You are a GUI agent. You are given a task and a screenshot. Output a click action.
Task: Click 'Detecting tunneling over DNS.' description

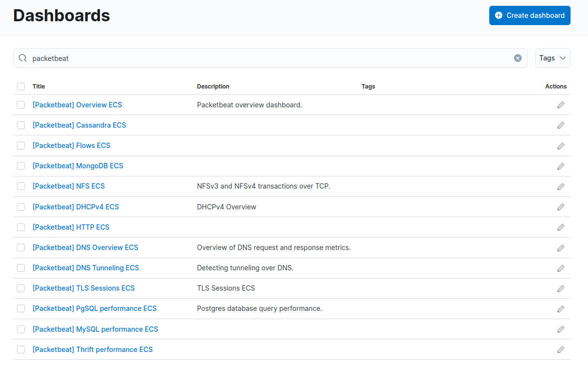pos(245,268)
